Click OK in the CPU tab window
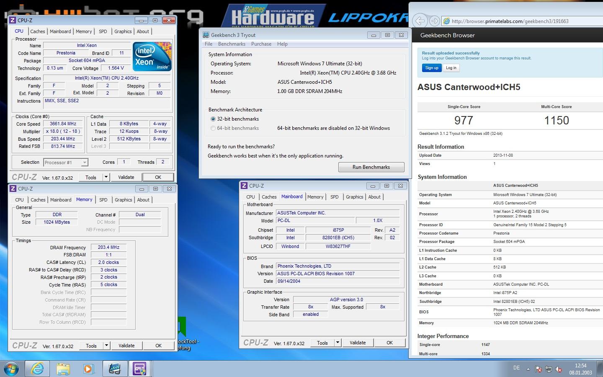 (x=158, y=177)
